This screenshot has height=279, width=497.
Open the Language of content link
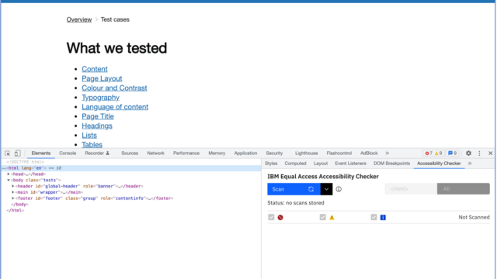pos(115,107)
